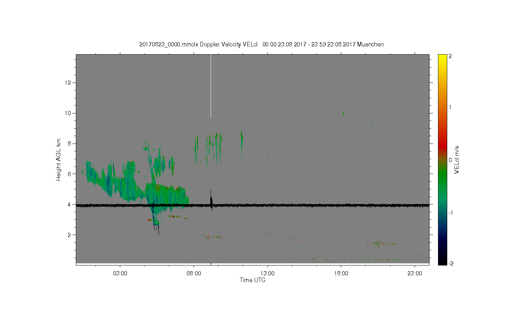Click the white vertical line near 09:00
The image size is (532, 319).
tap(211, 86)
